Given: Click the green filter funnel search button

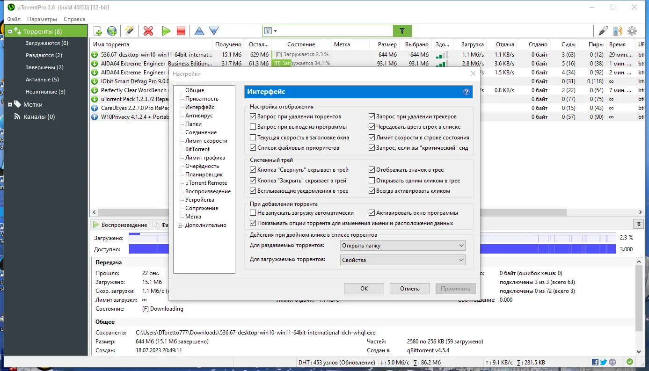Looking at the screenshot, I should (402, 31).
